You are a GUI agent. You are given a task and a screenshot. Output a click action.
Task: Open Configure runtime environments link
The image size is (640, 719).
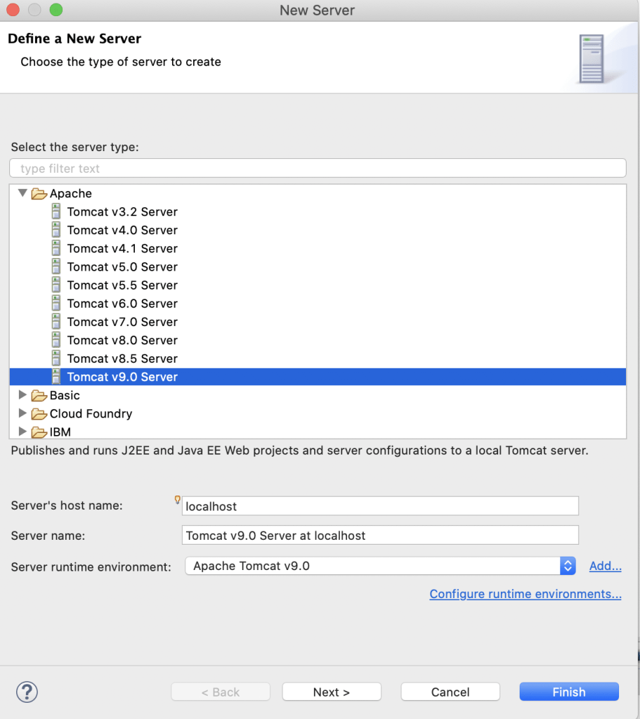pos(525,594)
